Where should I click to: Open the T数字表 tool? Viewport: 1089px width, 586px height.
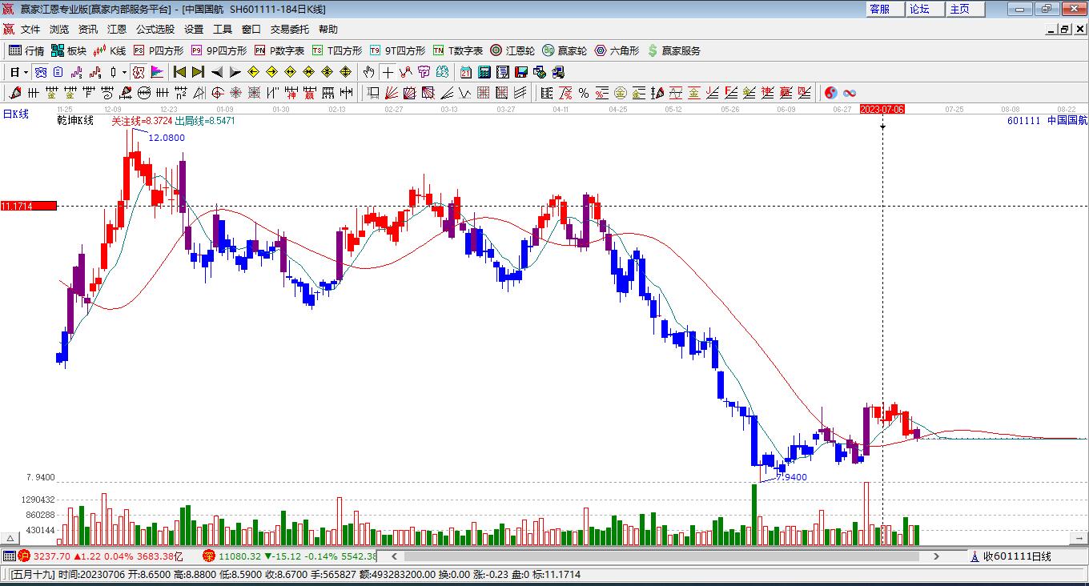pos(457,50)
